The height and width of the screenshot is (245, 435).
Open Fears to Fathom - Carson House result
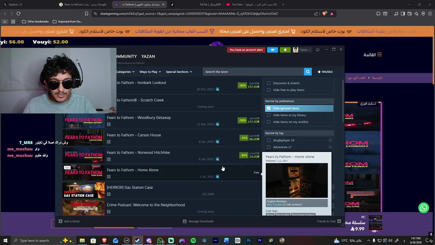(x=161, y=138)
